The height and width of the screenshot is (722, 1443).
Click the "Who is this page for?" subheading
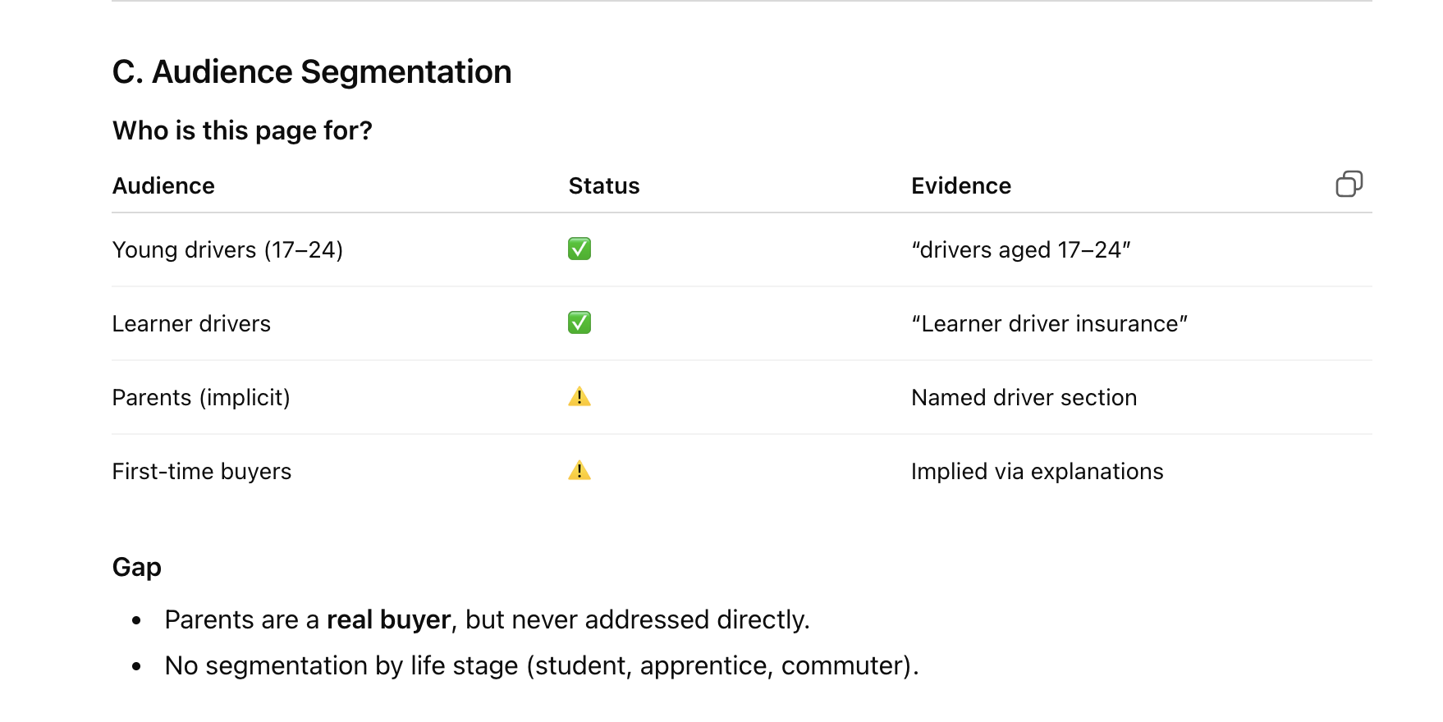click(x=242, y=130)
